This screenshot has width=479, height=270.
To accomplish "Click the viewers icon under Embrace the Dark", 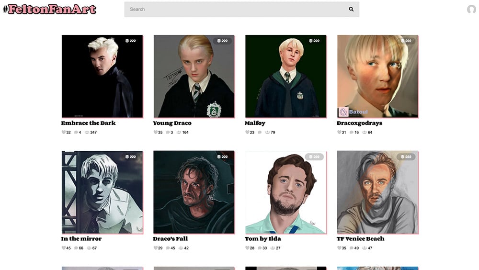I will tap(87, 132).
